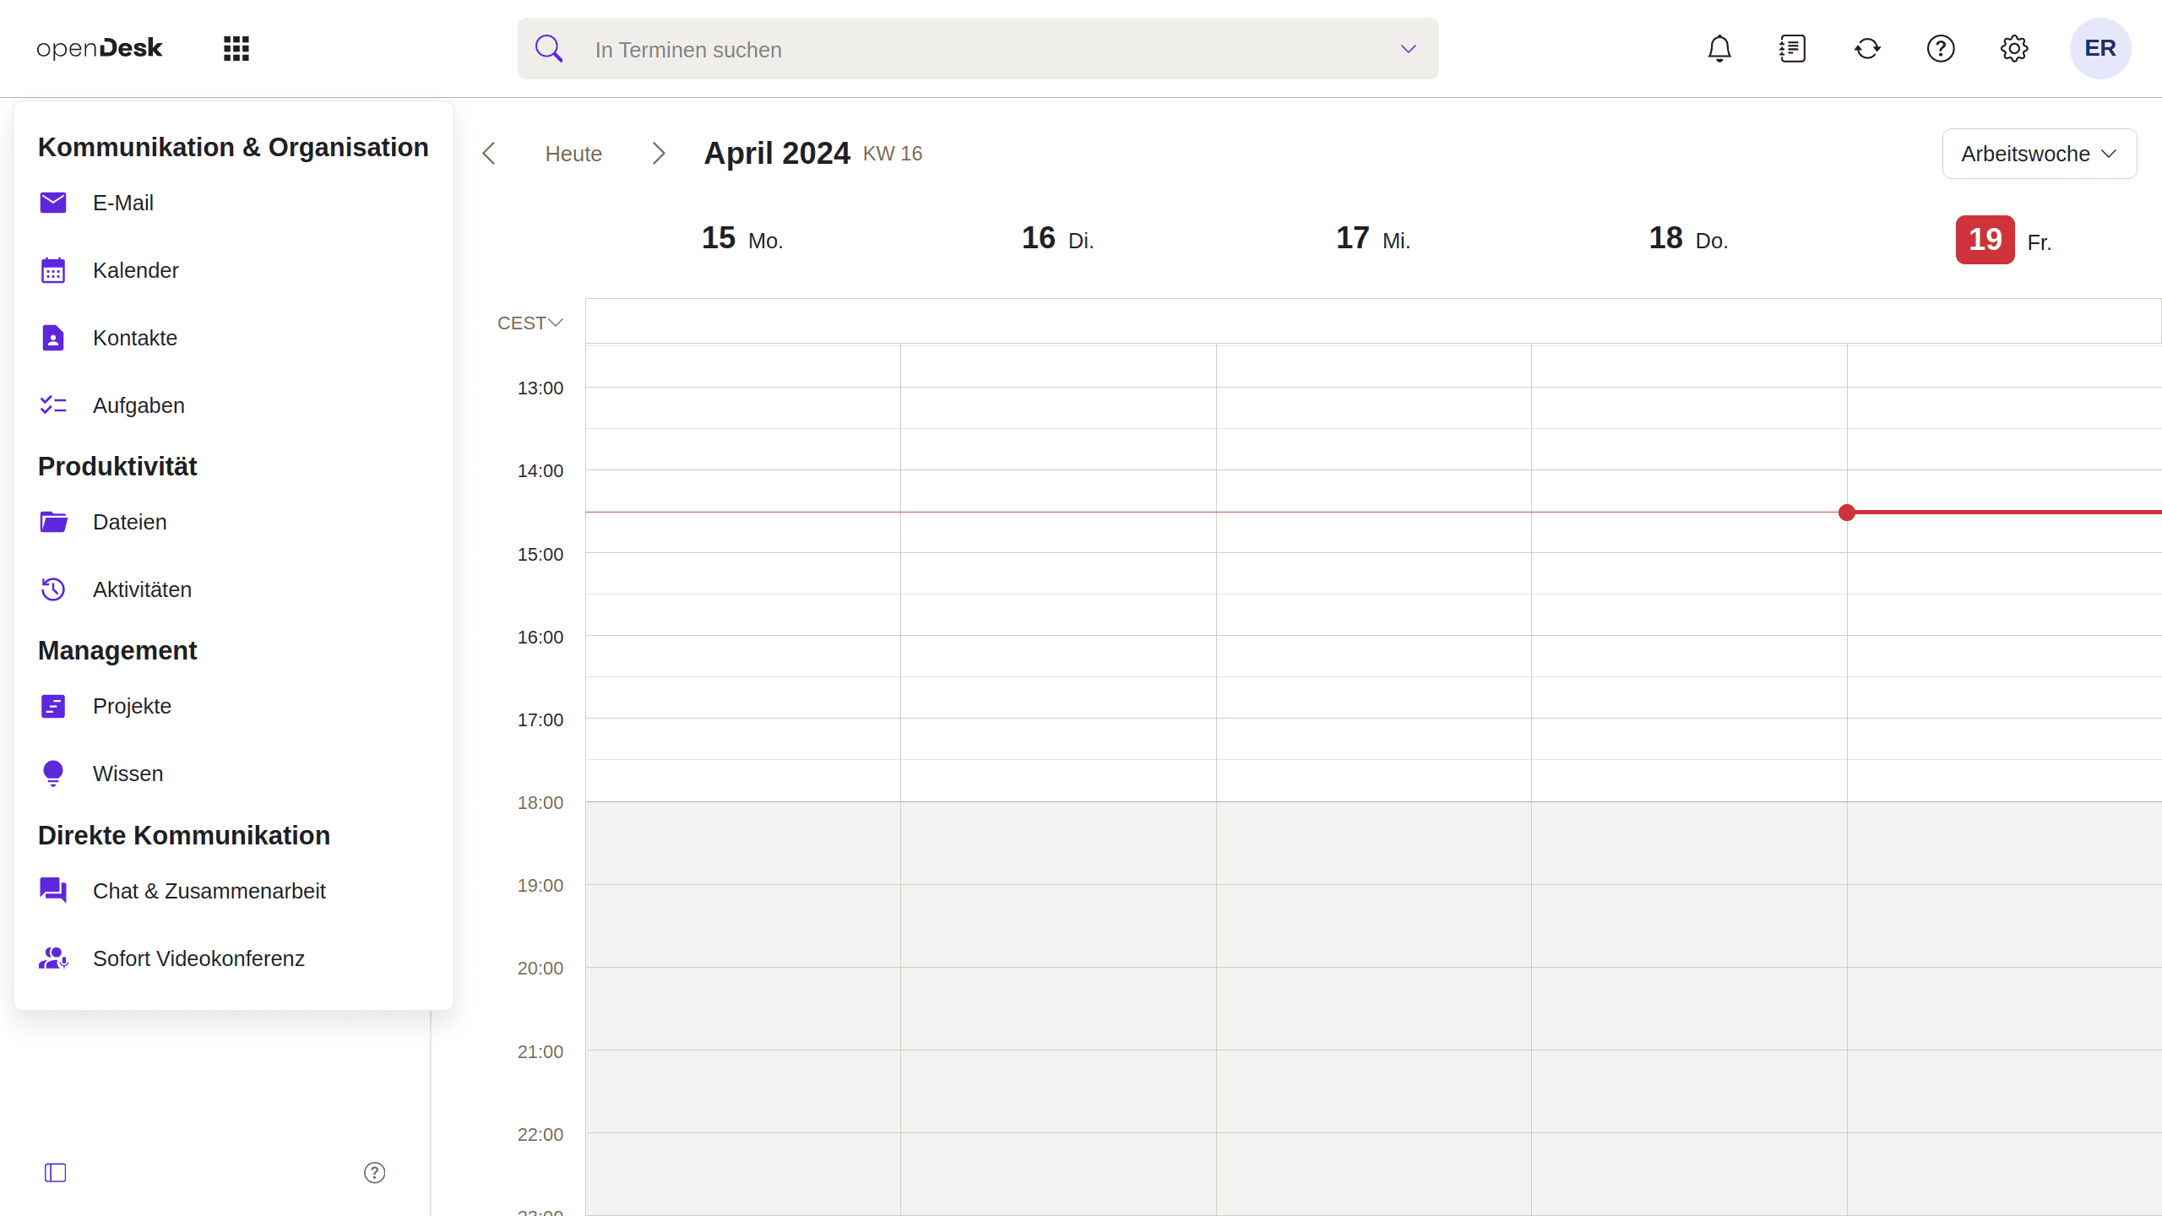Open the notification bell
The image size is (2162, 1216).
(x=1719, y=48)
